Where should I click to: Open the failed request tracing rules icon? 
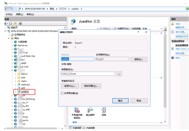(x=77, y=110)
